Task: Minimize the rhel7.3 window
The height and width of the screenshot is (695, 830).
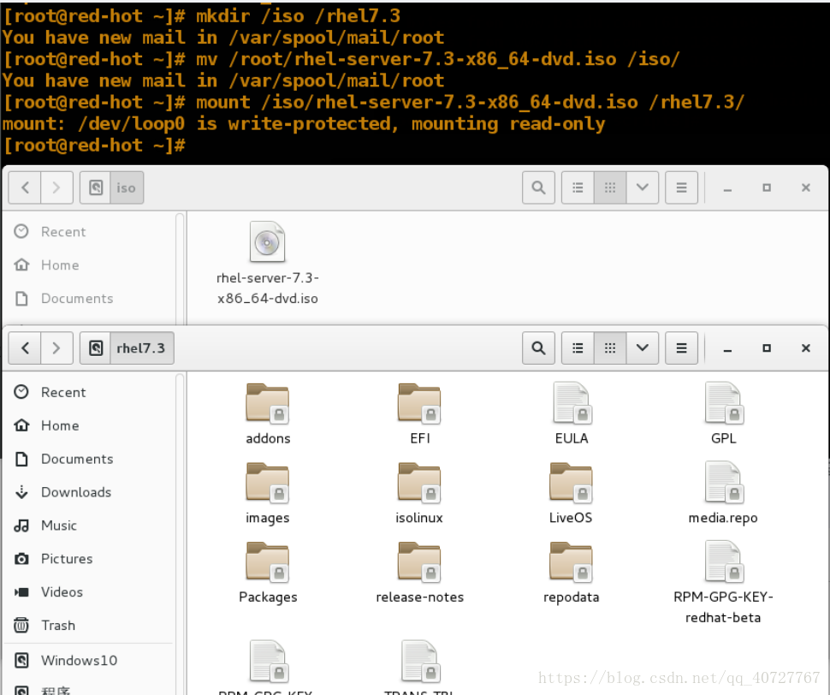Action: [727, 348]
